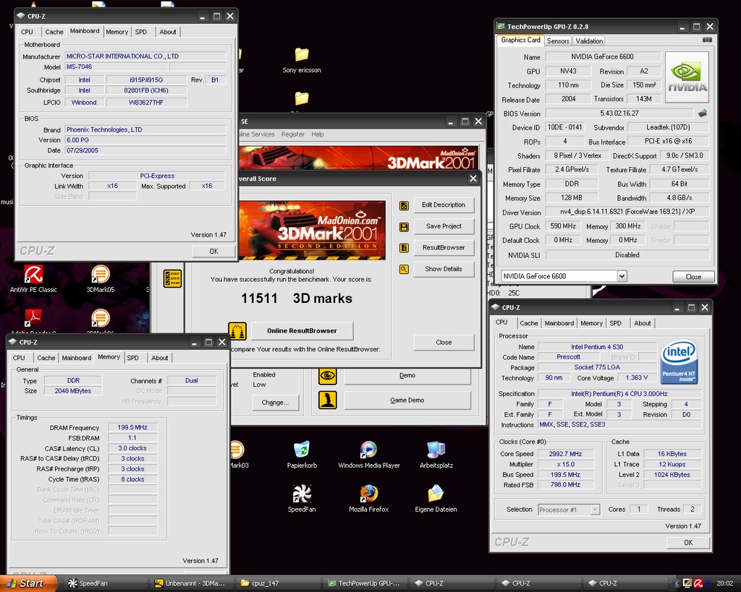Screen dimensions: 741x592
Task: Click the magnifier icon next to Show Details
Action: pos(404,269)
